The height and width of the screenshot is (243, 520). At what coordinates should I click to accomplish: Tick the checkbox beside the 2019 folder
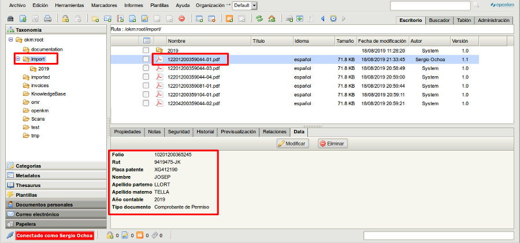tap(146, 51)
